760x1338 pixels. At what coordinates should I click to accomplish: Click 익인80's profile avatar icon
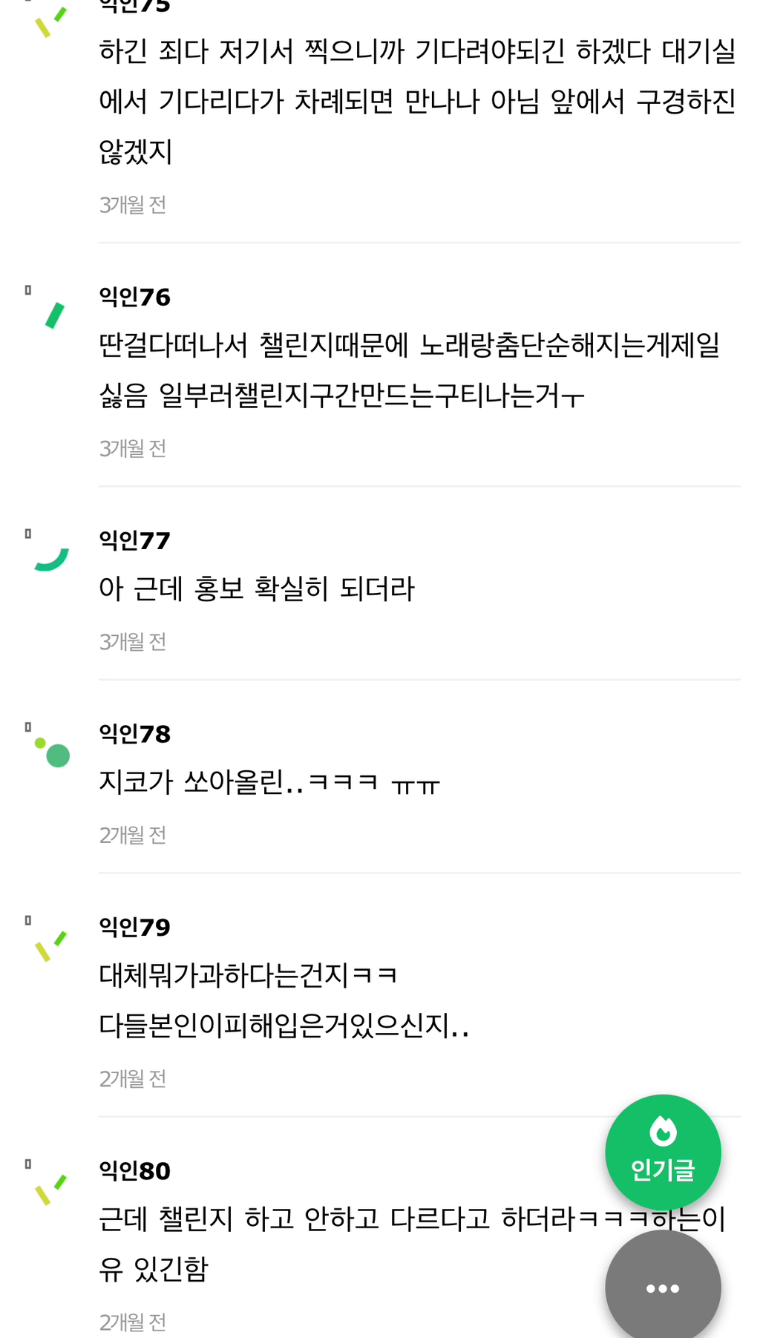click(x=51, y=1190)
